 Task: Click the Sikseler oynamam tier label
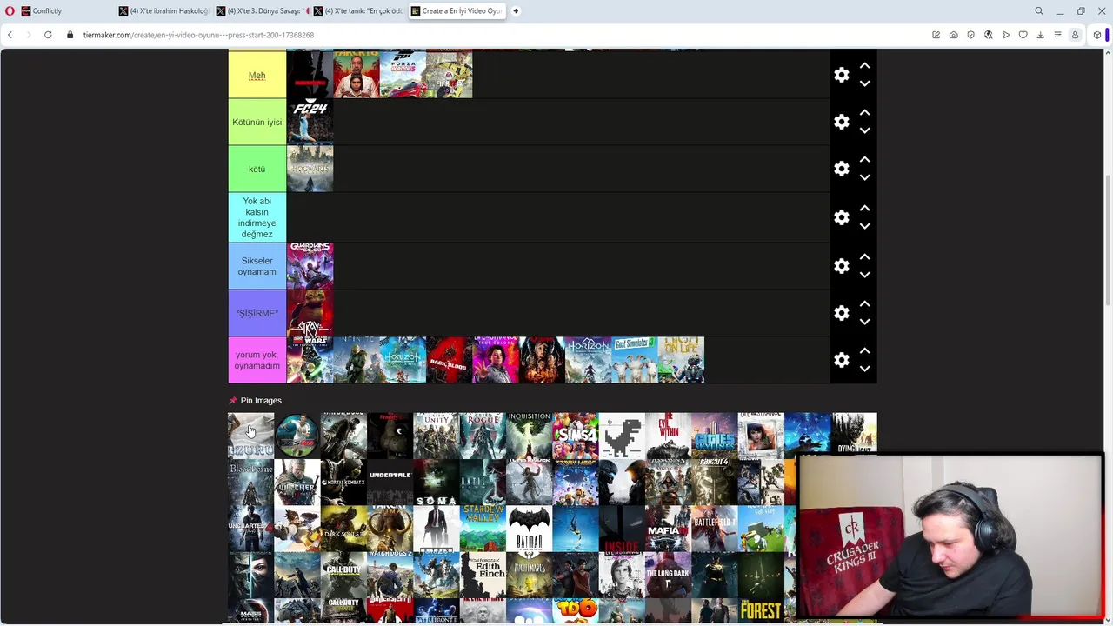tap(257, 266)
